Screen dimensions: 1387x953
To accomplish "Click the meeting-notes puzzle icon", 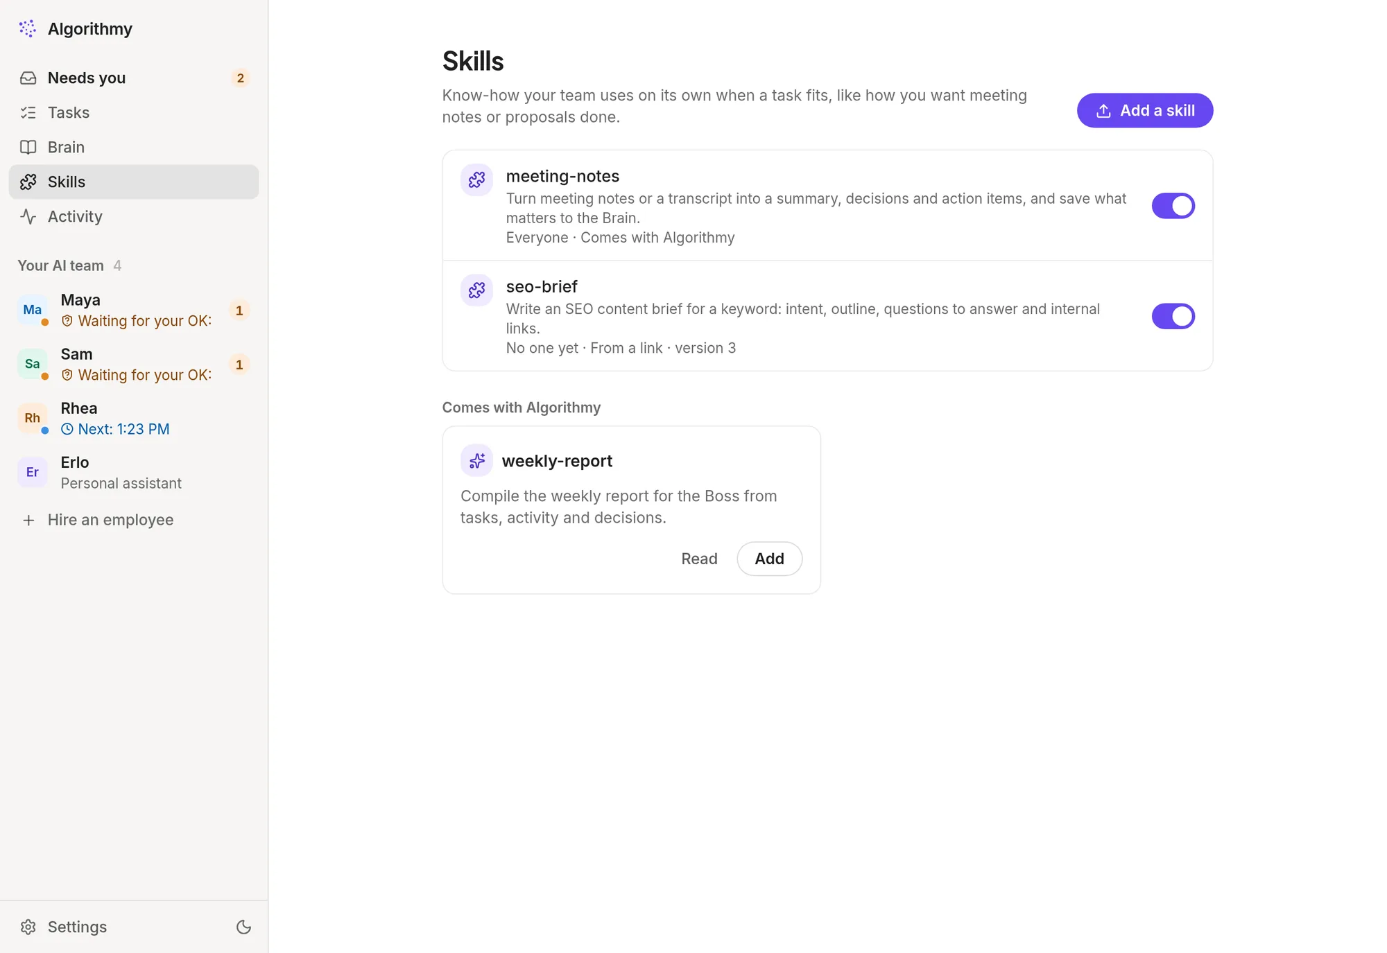I will [x=476, y=180].
